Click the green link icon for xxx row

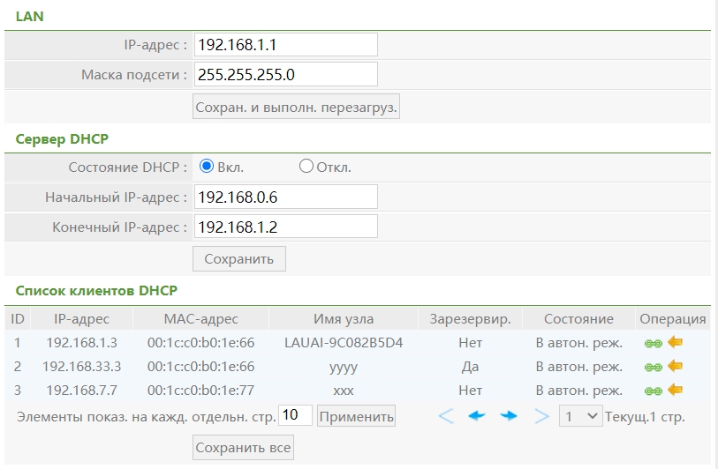(x=653, y=391)
